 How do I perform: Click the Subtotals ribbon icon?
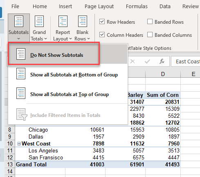[x=19, y=21]
